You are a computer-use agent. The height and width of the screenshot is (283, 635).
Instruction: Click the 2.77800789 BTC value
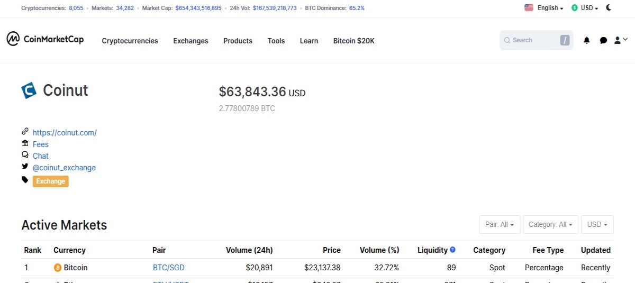[247, 108]
